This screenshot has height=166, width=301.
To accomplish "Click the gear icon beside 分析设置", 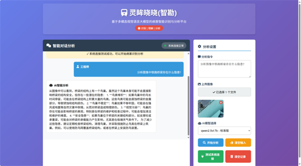I will pyautogui.click(x=200, y=47).
